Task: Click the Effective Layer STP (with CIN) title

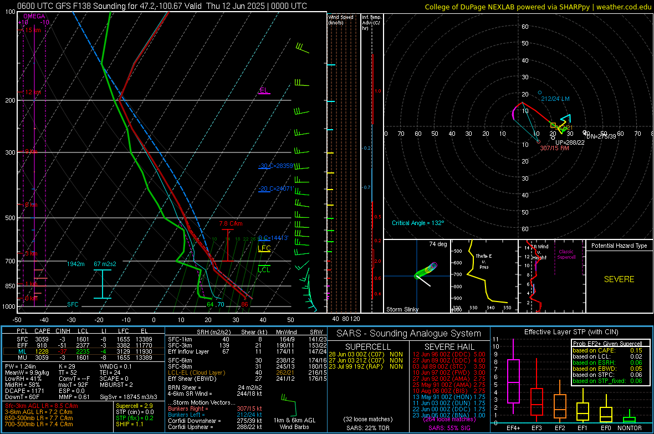Action: click(x=571, y=332)
